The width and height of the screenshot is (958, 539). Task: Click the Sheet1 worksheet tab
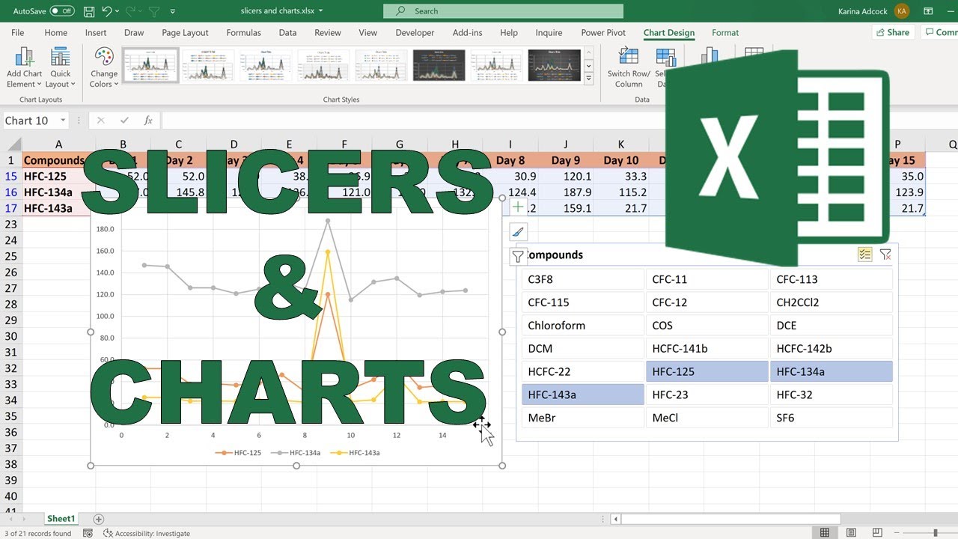pos(61,519)
